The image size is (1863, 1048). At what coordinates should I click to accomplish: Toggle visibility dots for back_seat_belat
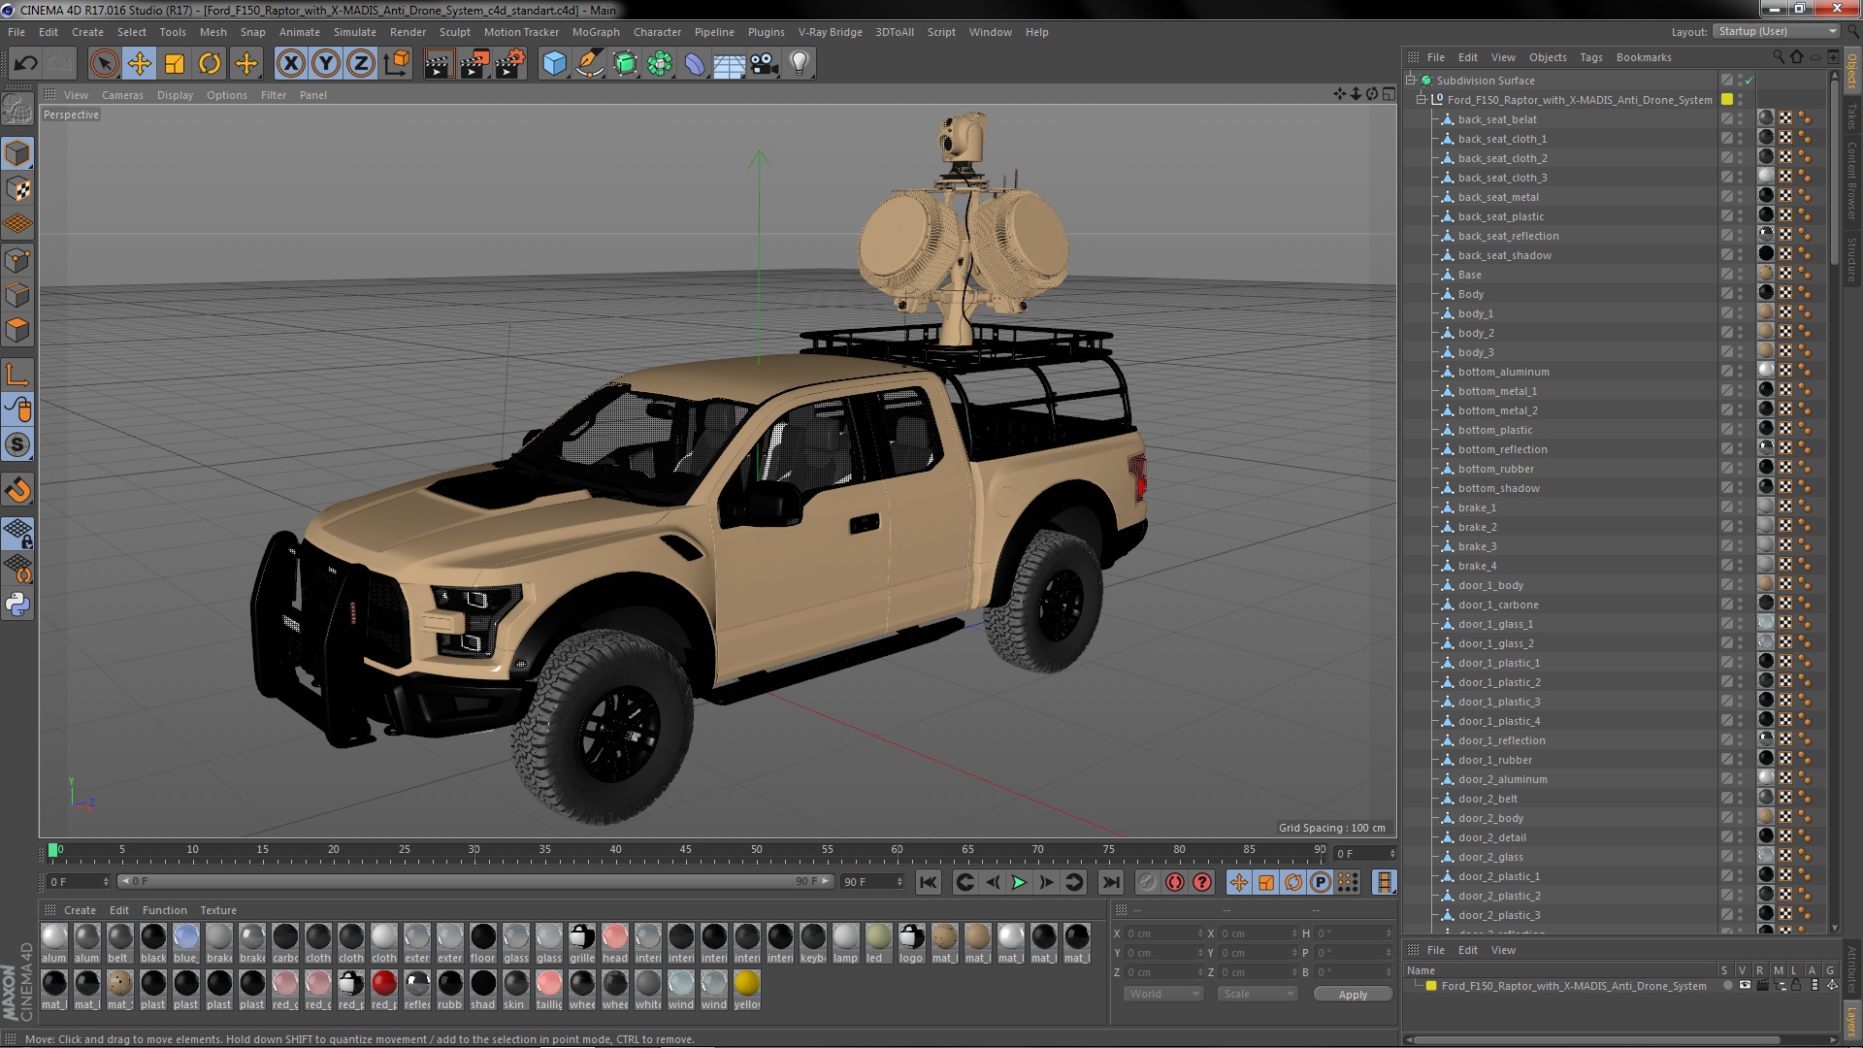(1740, 119)
